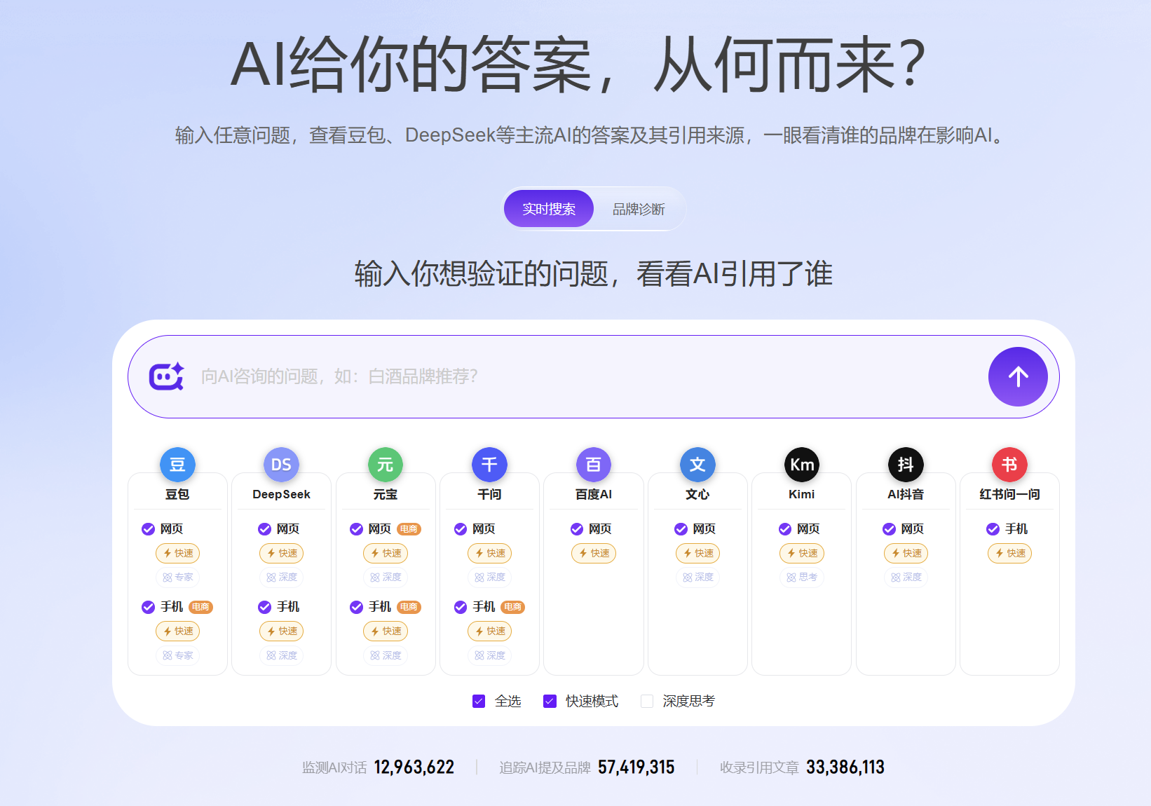Enable the 深度思考 checkbox
Viewport: 1151px width, 806px height.
pyautogui.click(x=647, y=701)
